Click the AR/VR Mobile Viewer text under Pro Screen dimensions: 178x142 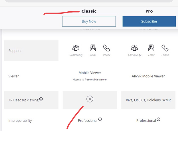(x=148, y=76)
